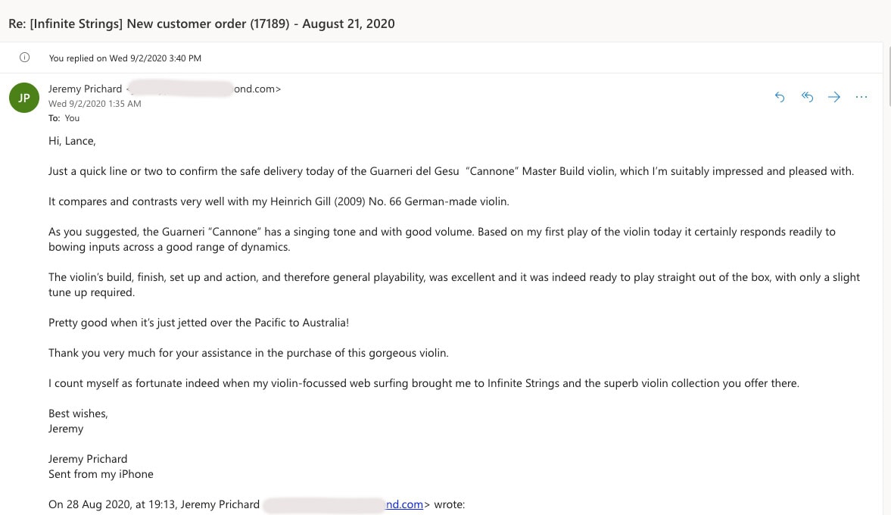Screen dimensions: 891x515
Task: Click the "You replied on Wed 9/2/2020" notice
Action: click(x=125, y=58)
